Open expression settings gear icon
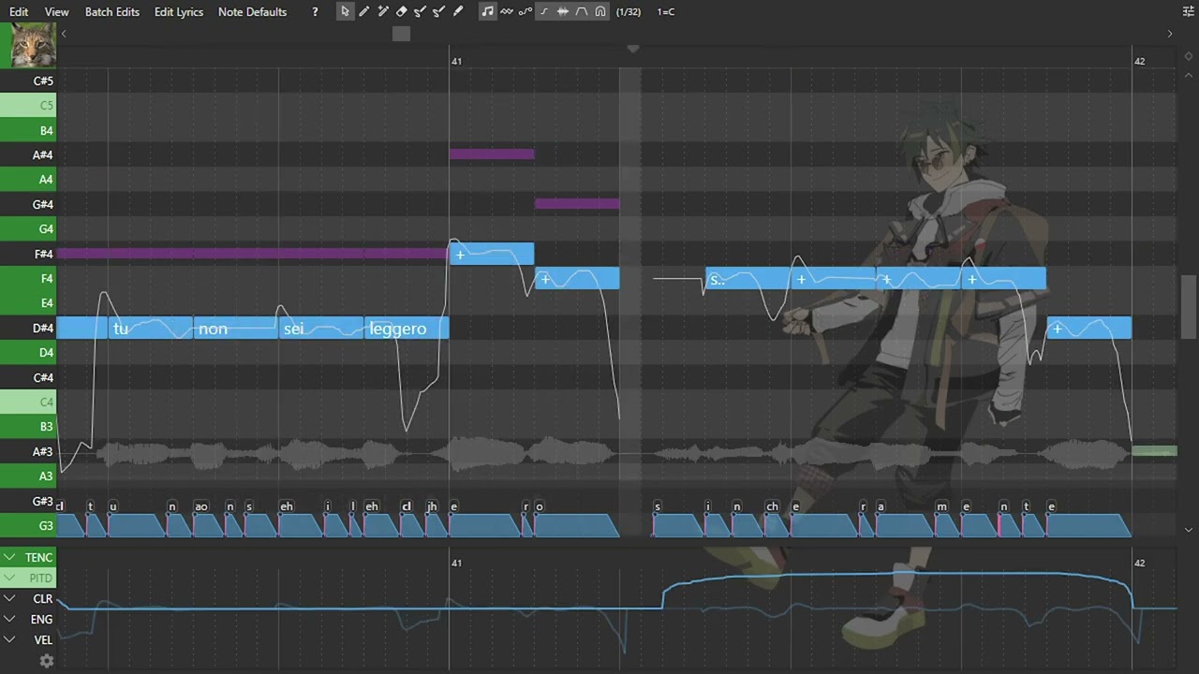This screenshot has width=1199, height=674. 46,661
